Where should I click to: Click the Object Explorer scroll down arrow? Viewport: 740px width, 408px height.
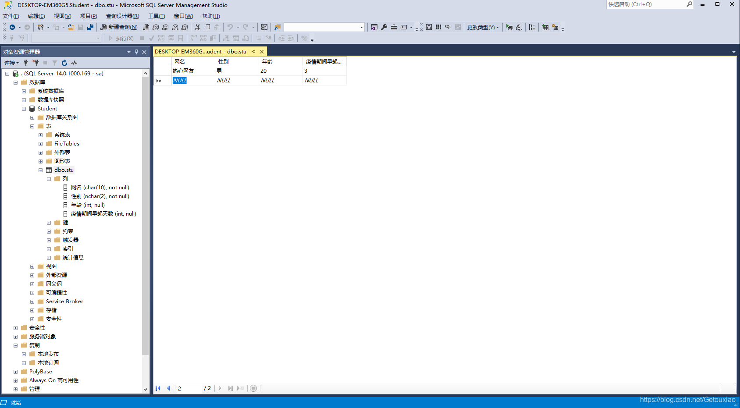(145, 389)
